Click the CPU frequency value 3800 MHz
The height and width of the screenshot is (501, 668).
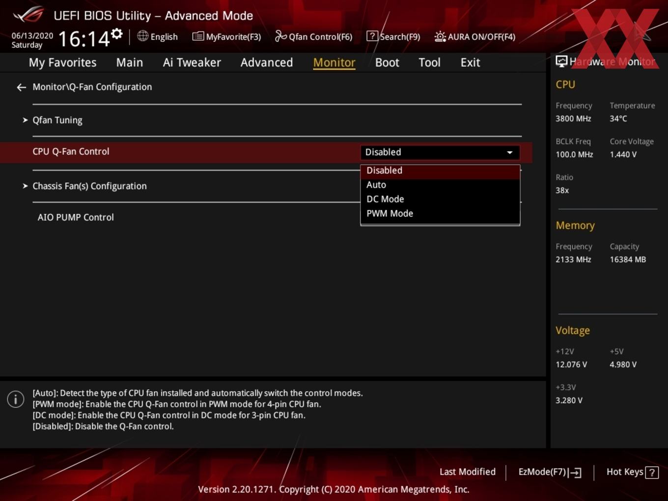click(x=573, y=118)
